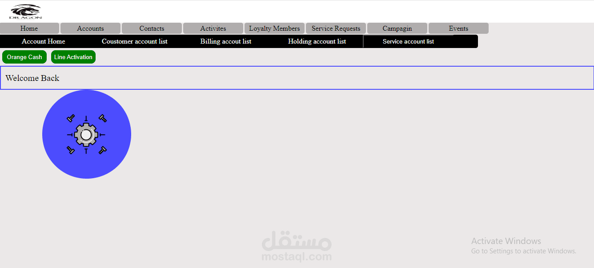The height and width of the screenshot is (268, 594).
Task: Click the Dragon logo in header
Action: pos(26,12)
